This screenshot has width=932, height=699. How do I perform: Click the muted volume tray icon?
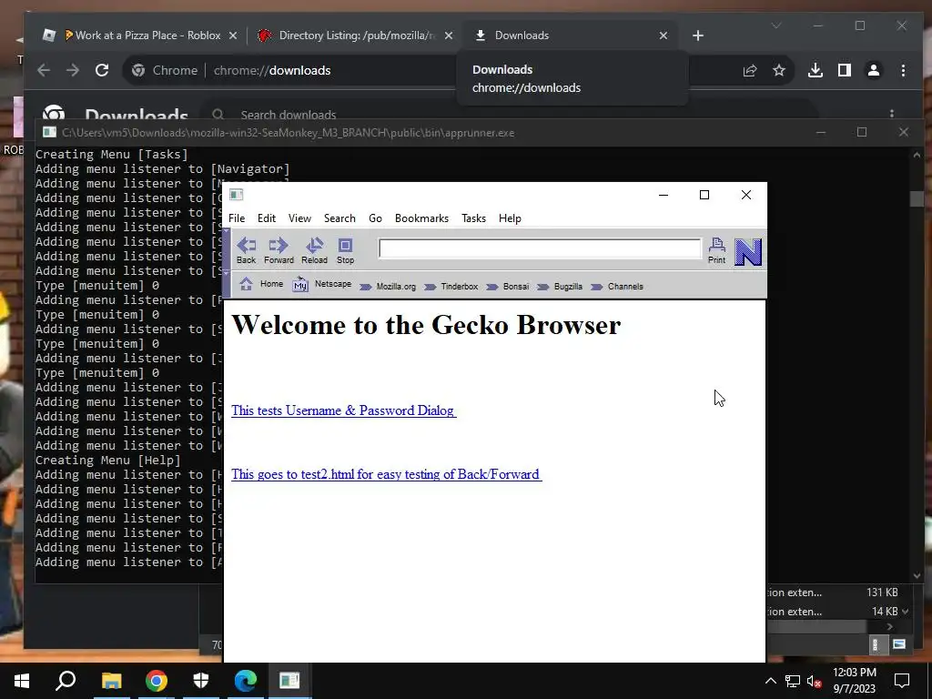coord(814,681)
